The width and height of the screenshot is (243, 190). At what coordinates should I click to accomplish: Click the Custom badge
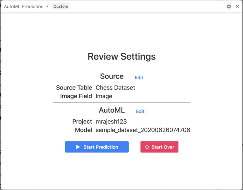(x=61, y=6)
